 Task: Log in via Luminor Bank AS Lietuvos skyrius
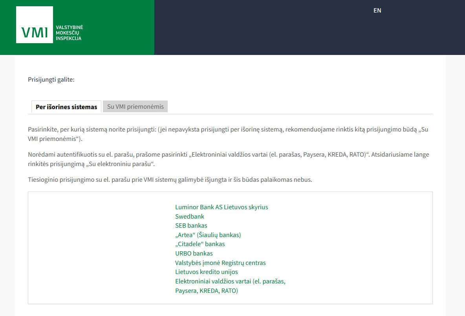(222, 207)
